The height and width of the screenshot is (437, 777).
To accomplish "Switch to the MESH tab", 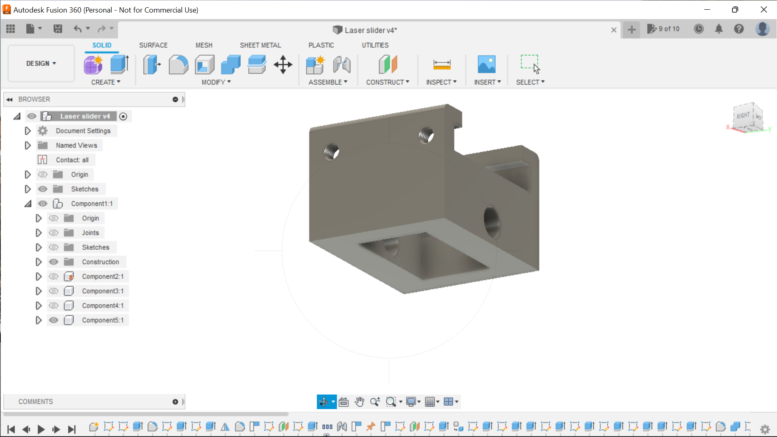I will click(204, 45).
